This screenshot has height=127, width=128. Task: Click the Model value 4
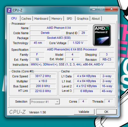click(x=72, y=55)
